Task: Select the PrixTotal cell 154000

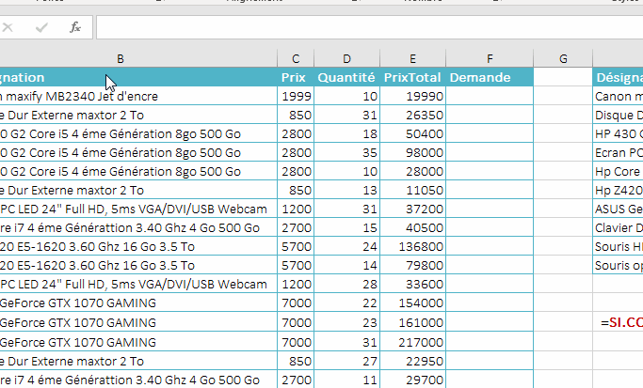Action: coord(412,303)
